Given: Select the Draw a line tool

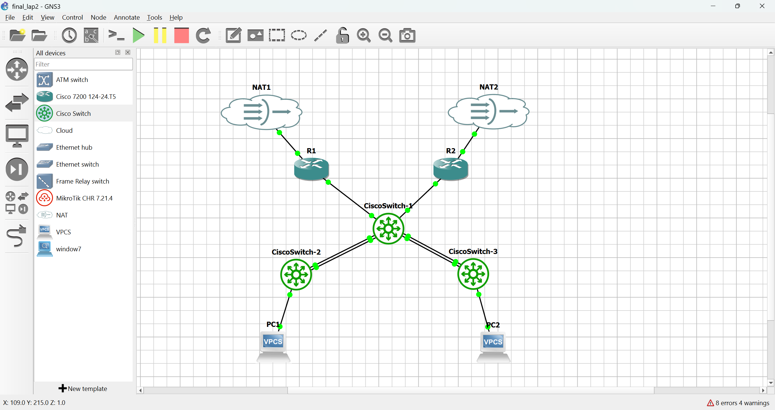Looking at the screenshot, I should click(321, 35).
